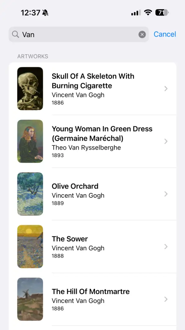Viewport: 185px width, 330px height.
Task: Tap the Wi-Fi status icon
Action: [x=148, y=13]
